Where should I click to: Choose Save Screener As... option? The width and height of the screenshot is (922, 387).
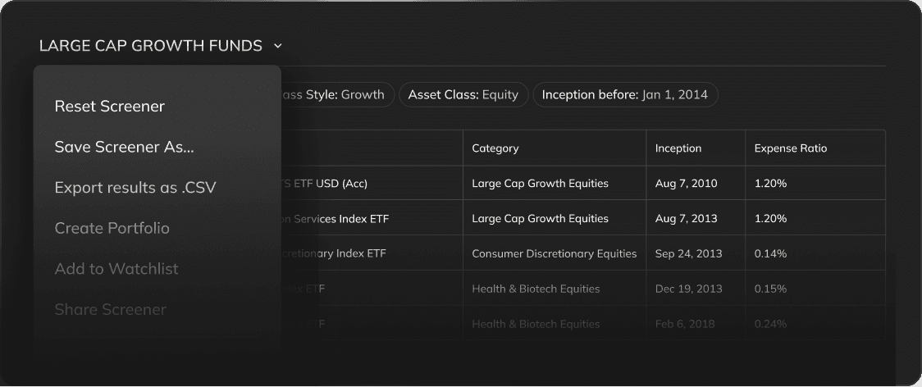[124, 147]
